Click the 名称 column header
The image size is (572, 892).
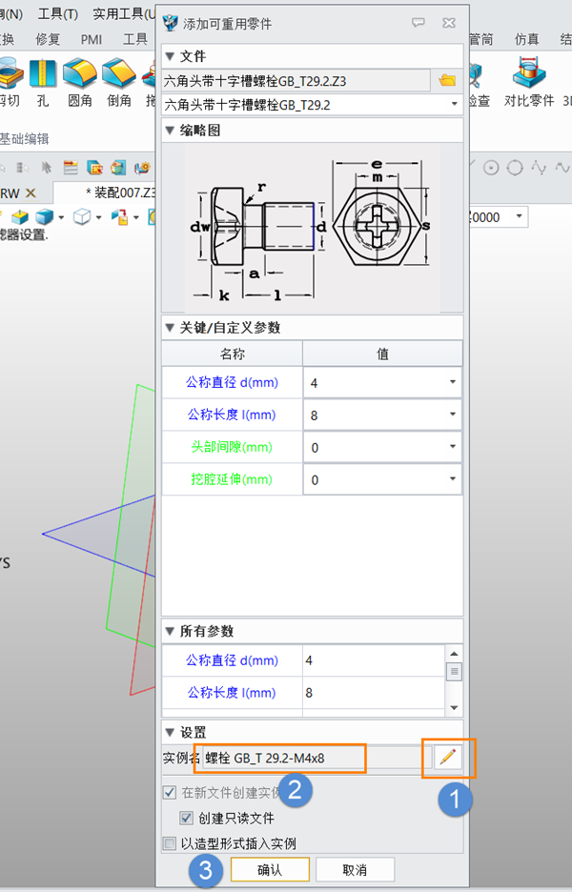[233, 354]
